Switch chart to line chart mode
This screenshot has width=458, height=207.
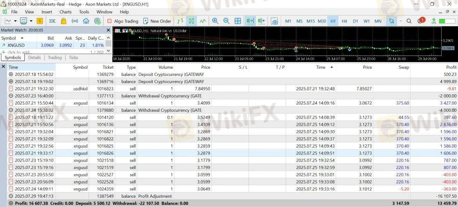203,21
